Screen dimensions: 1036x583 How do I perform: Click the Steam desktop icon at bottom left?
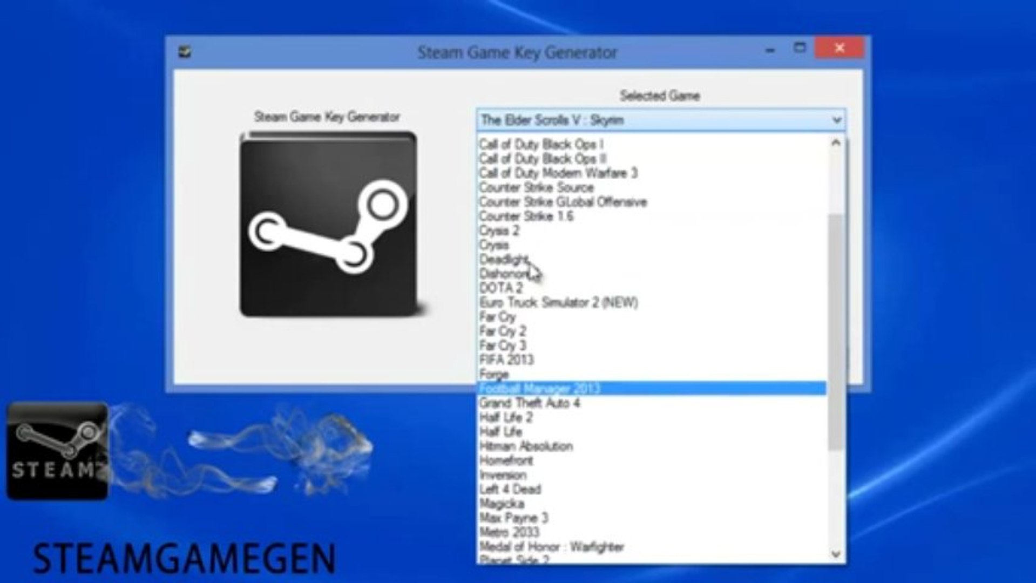(57, 451)
